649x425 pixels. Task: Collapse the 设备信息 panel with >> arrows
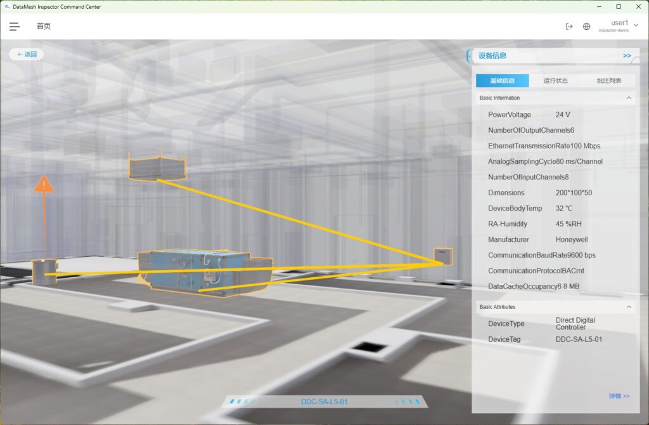pyautogui.click(x=626, y=56)
